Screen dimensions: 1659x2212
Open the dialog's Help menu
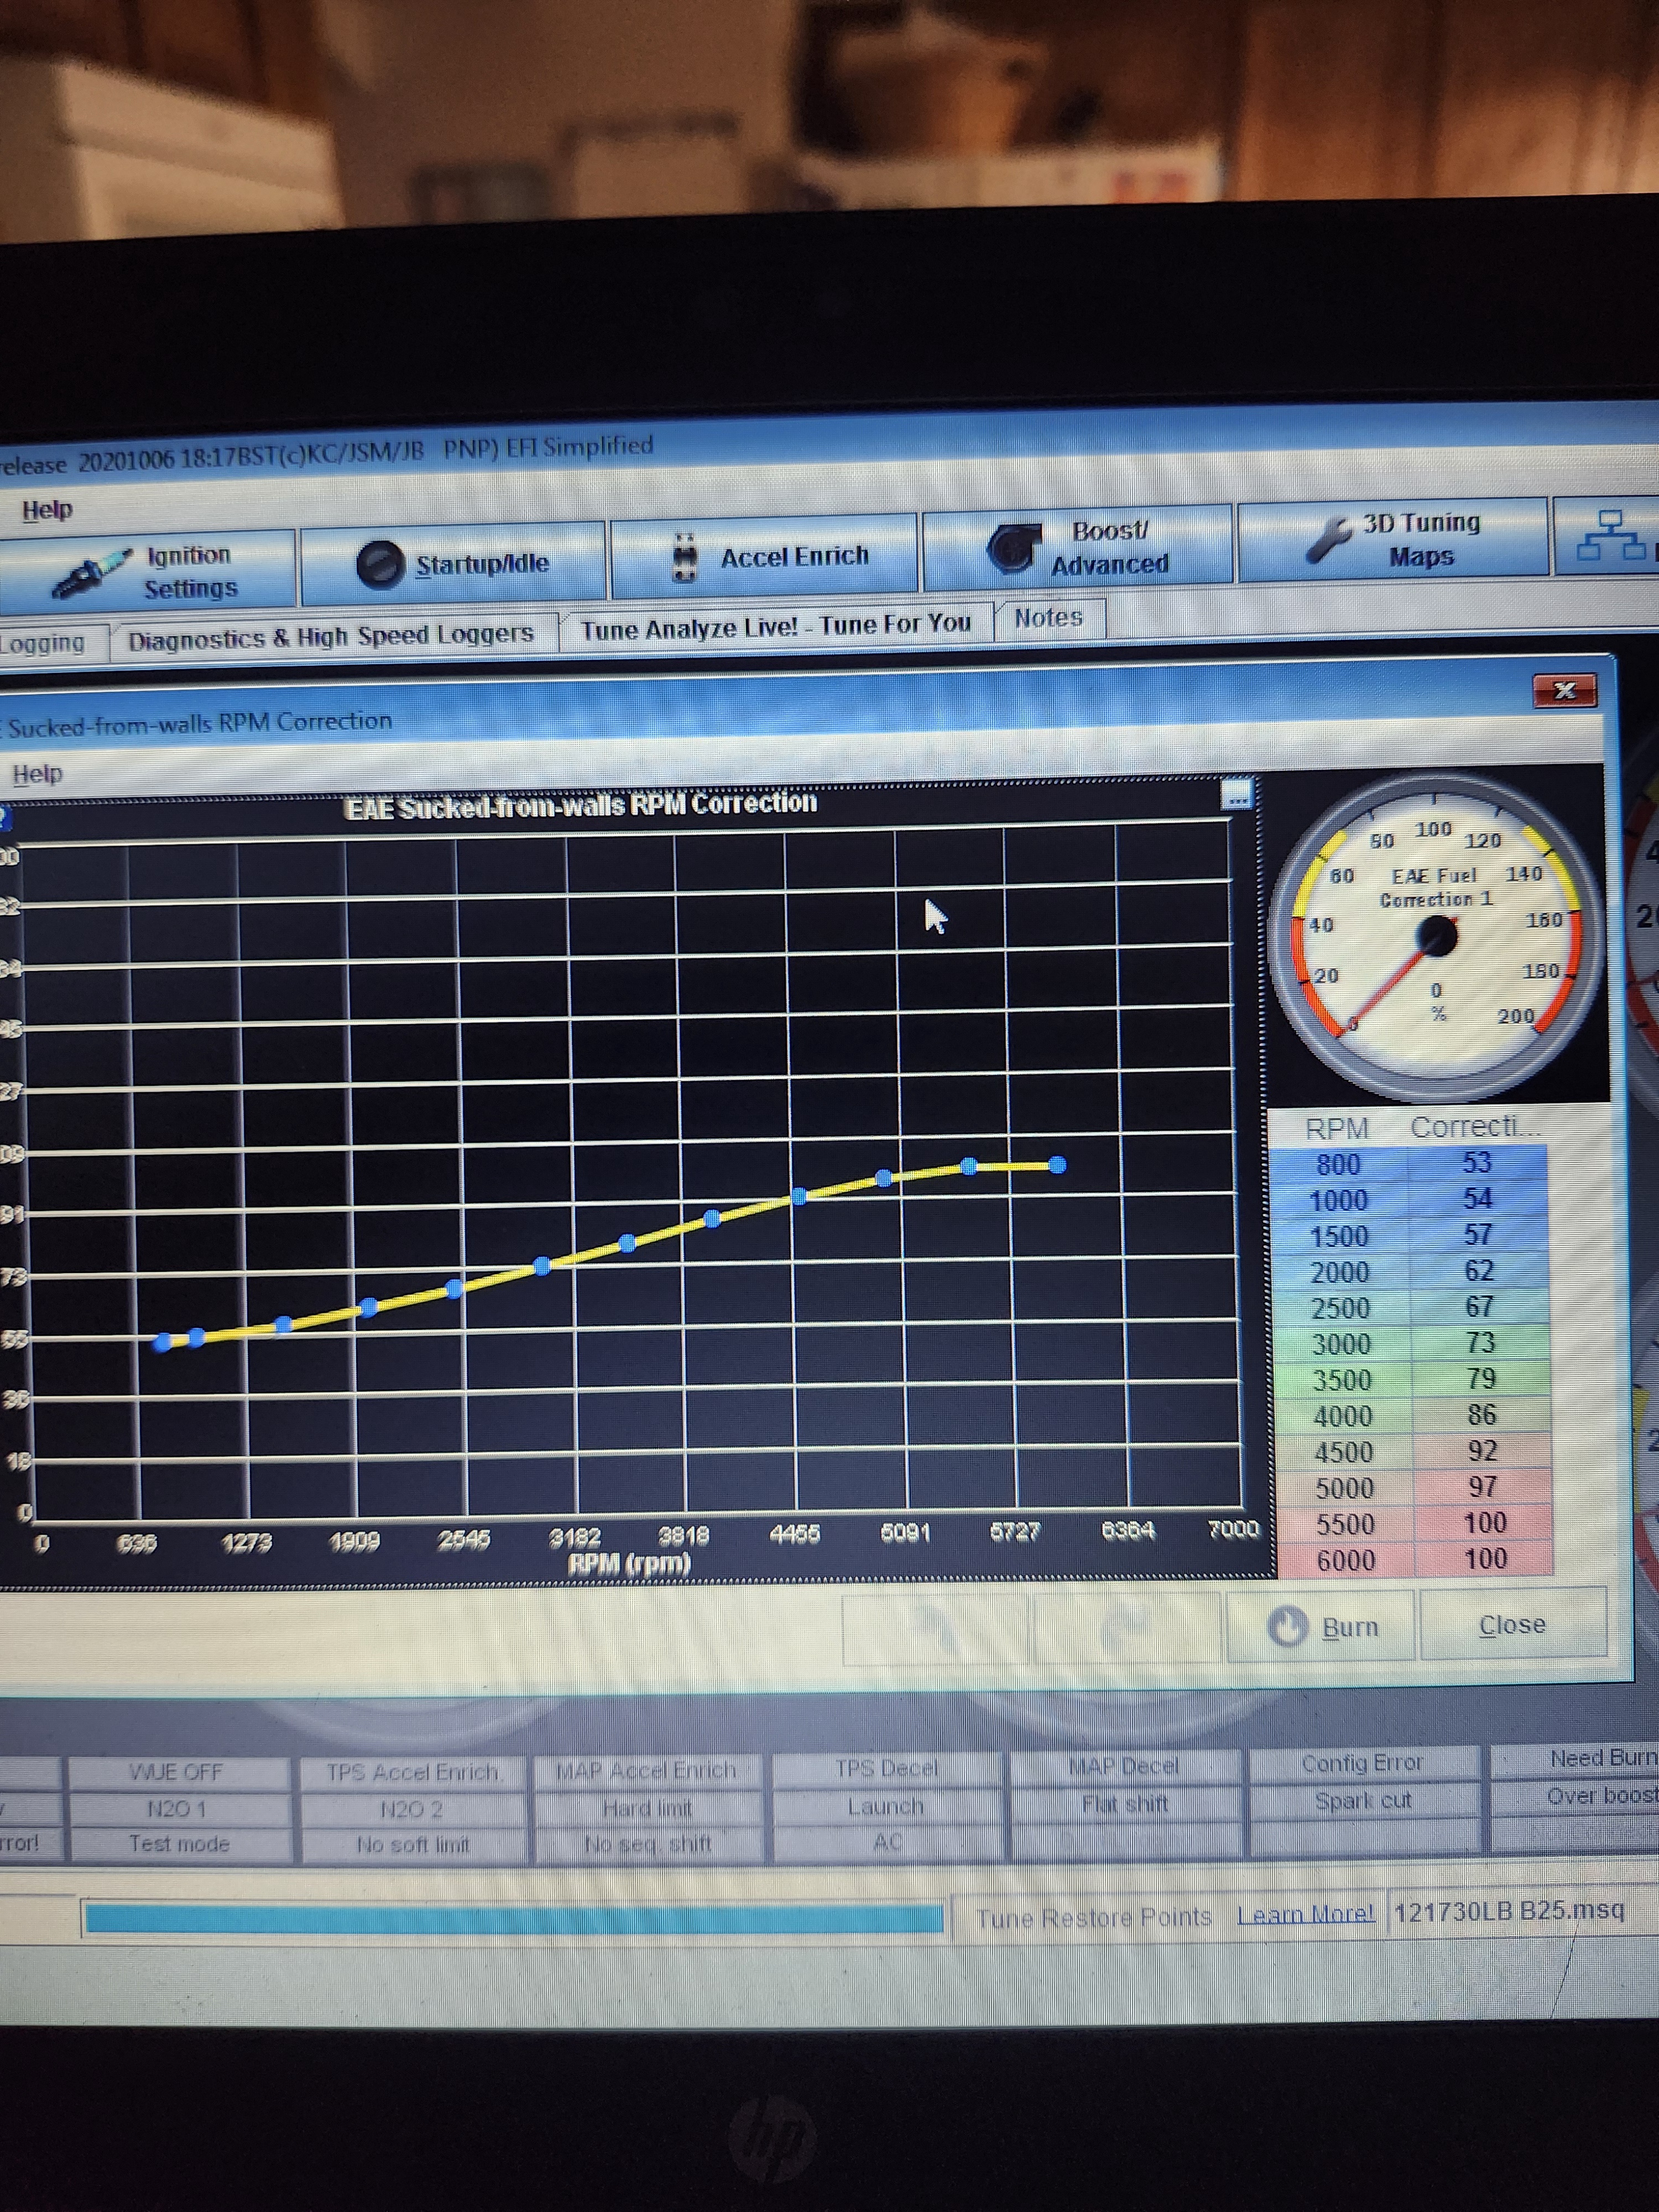[x=37, y=774]
